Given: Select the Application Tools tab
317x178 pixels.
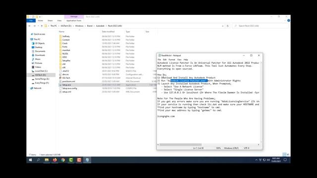Looking at the screenshot, I should tap(74, 21).
